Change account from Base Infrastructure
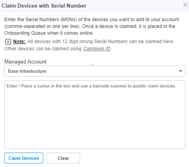This screenshot has height=167, width=189. coord(94,71)
